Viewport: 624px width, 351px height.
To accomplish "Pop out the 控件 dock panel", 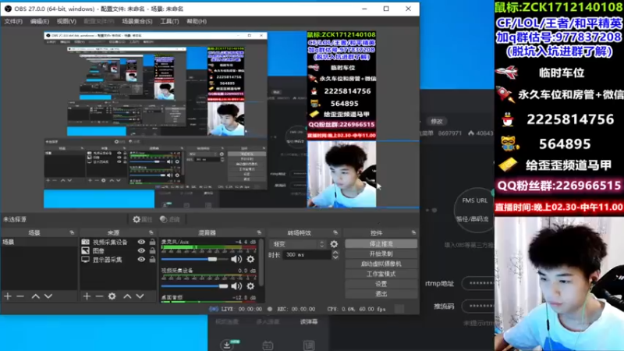I will pyautogui.click(x=413, y=232).
